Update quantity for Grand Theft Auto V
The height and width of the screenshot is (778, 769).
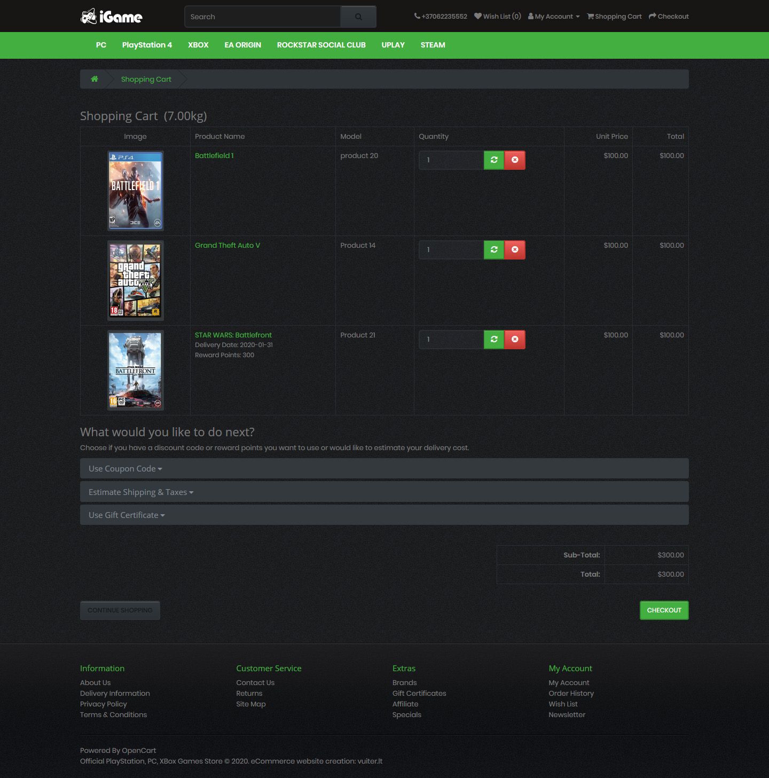click(x=494, y=250)
